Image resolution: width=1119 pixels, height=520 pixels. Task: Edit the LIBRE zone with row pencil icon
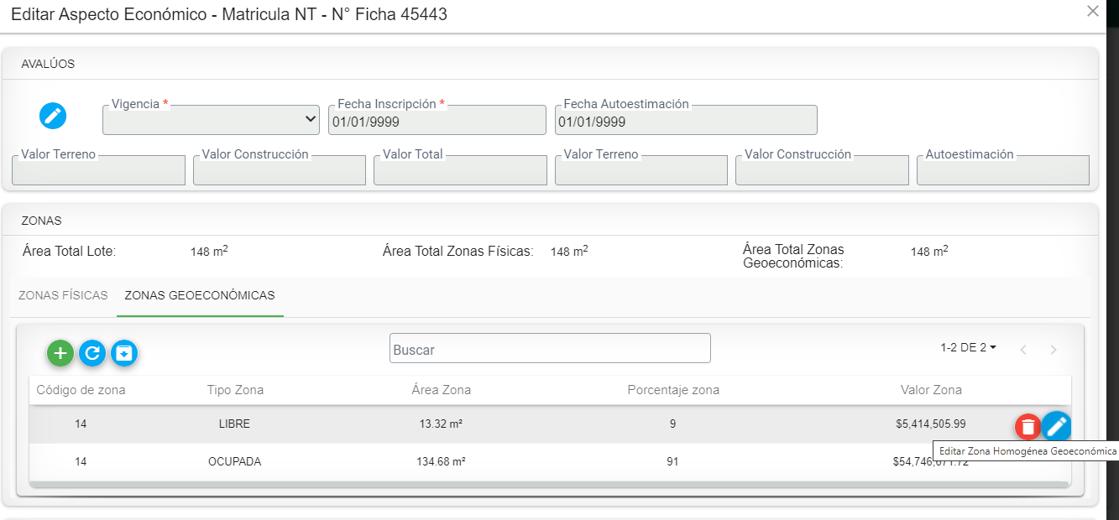click(x=1057, y=427)
